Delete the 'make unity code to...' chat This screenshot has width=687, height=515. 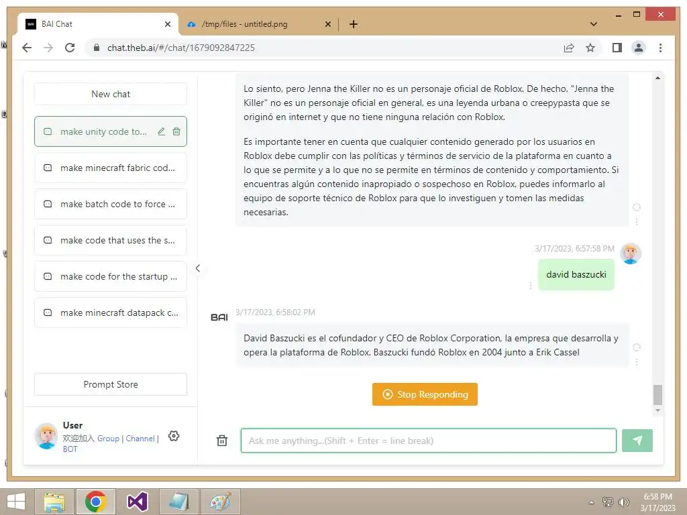176,131
